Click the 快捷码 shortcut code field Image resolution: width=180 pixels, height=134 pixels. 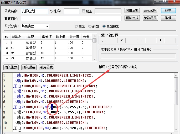pyautogui.click(x=71, y=11)
